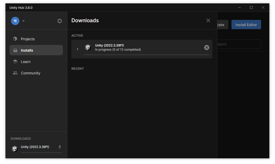This screenshot has width=275, height=164.
Task: Click the sidebar download arrow icon
Action: tap(60, 147)
